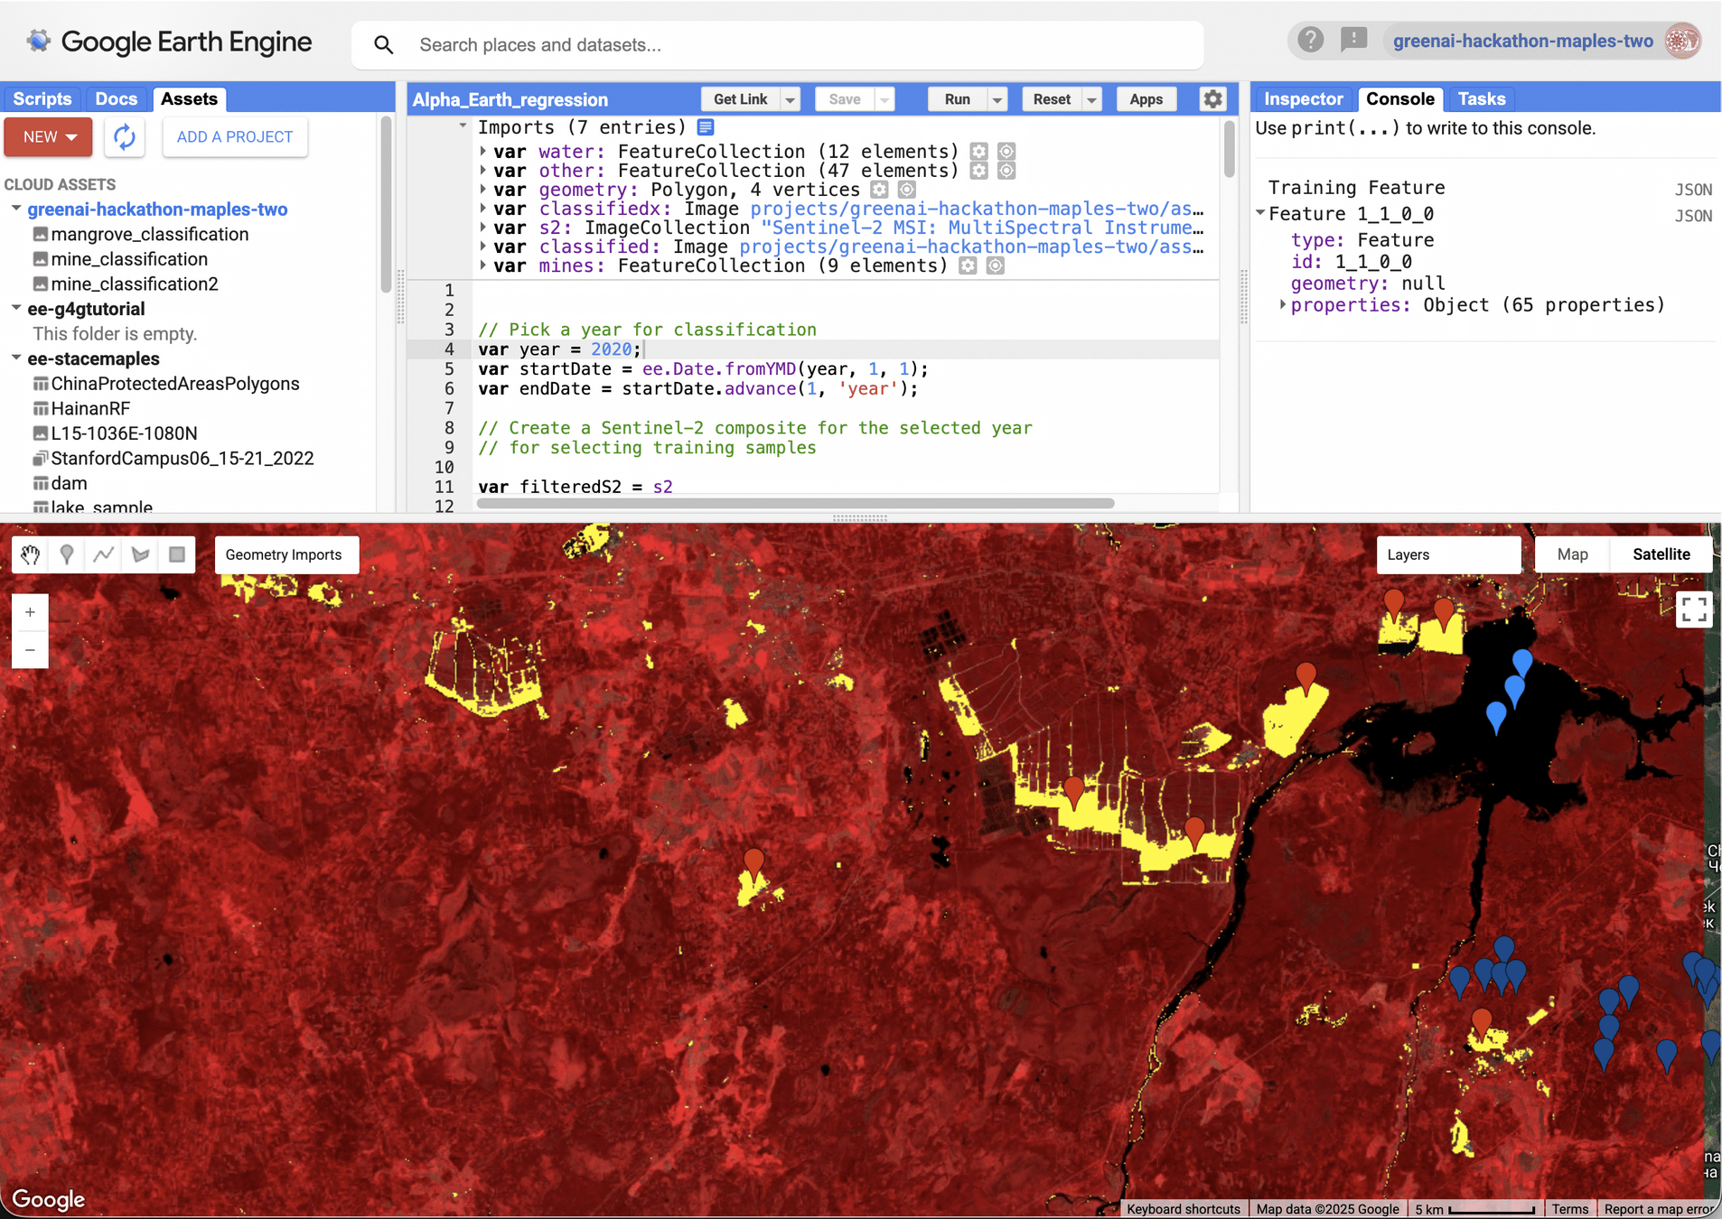Open the Run dropdown arrow

click(x=997, y=99)
